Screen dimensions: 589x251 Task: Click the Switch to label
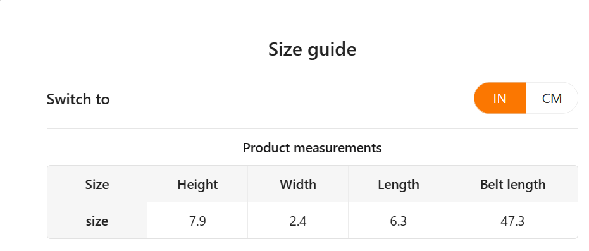tap(78, 99)
